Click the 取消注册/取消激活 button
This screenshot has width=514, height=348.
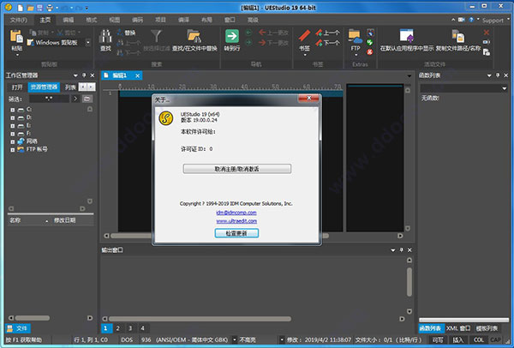click(x=236, y=169)
